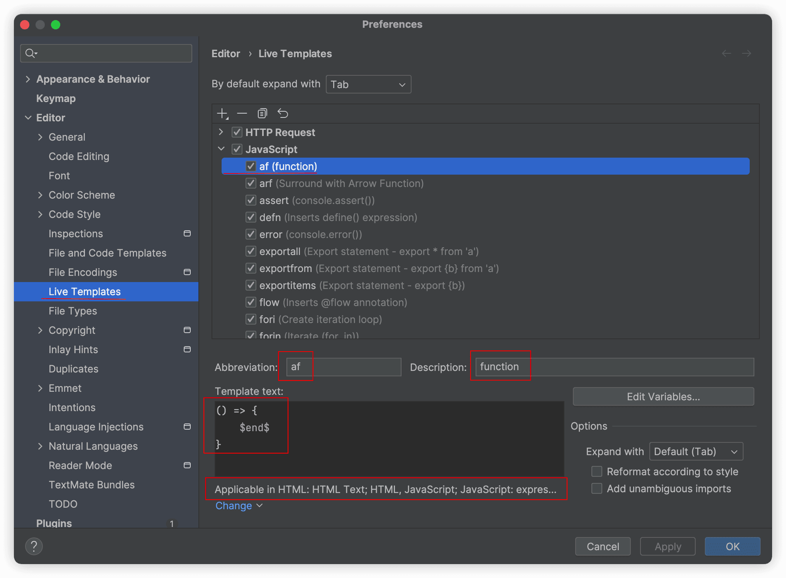Screen dimensions: 786x578
Task: Click the Edit Variables button
Action: (x=663, y=396)
